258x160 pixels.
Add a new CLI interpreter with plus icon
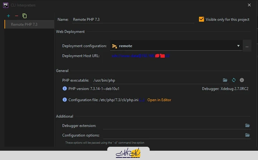click(8, 16)
